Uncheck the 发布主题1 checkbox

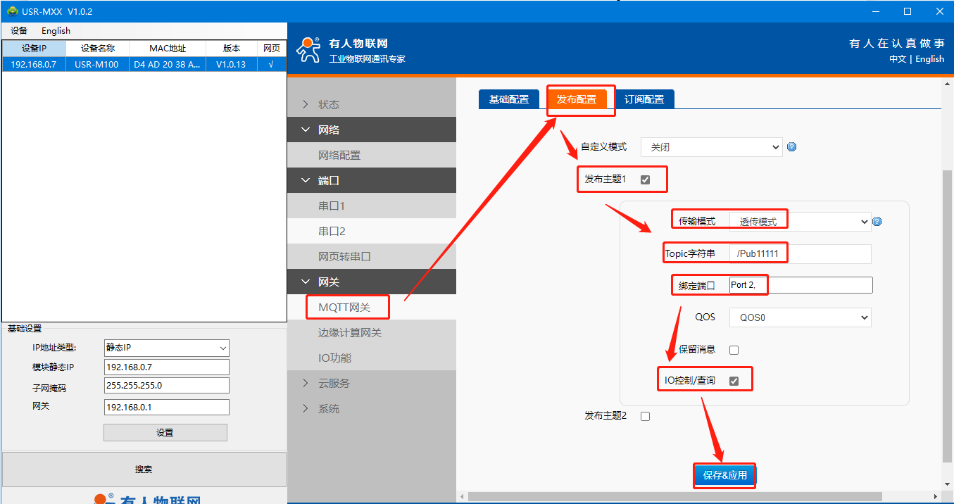tap(645, 179)
